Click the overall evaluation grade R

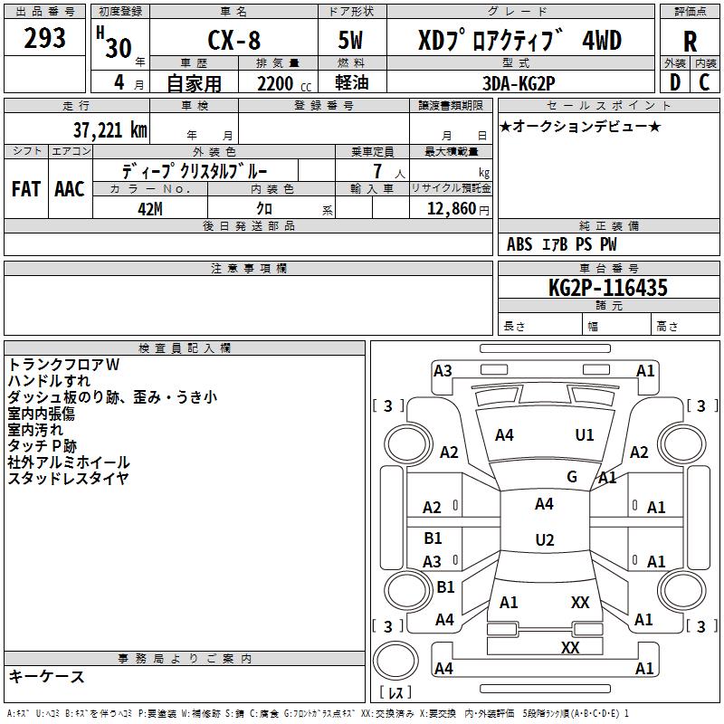690,42
